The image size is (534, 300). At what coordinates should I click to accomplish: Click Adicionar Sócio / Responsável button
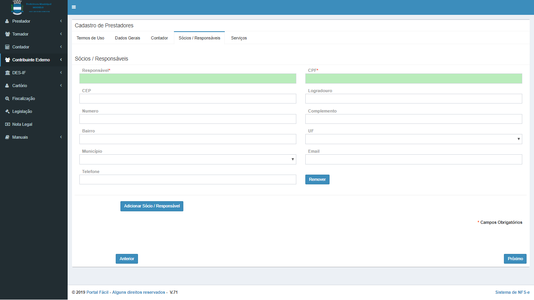click(x=152, y=206)
